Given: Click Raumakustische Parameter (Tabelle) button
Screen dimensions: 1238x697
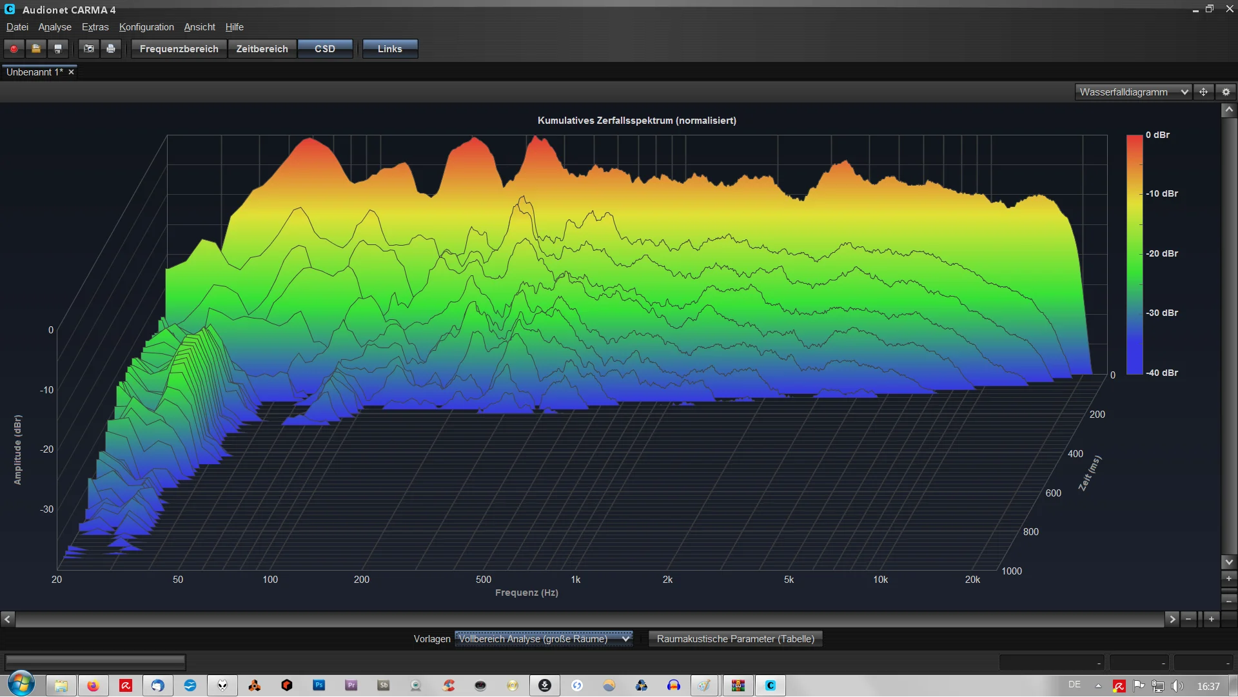Looking at the screenshot, I should tap(736, 639).
